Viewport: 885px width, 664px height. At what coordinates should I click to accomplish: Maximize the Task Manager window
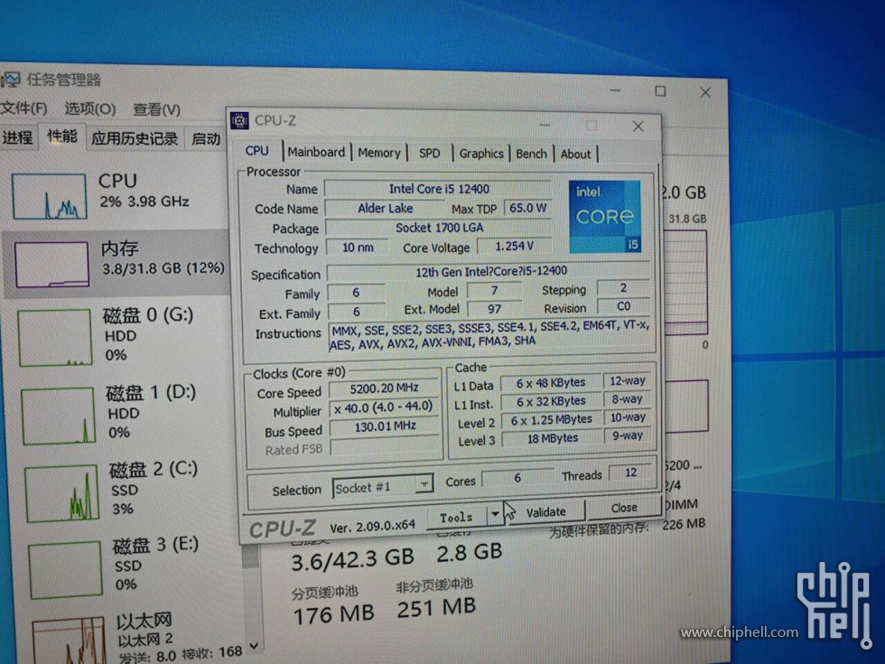tap(660, 91)
